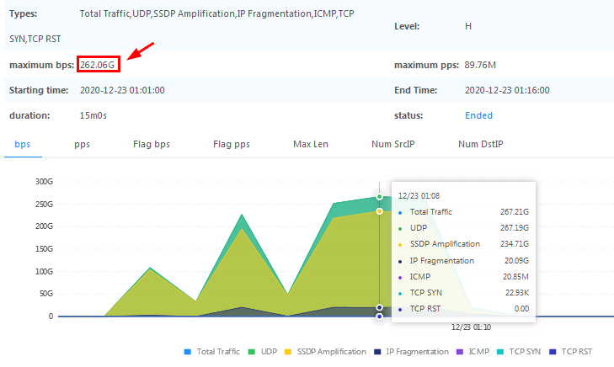The height and width of the screenshot is (367, 614).
Task: Show the Num DstIP tab
Action: [x=480, y=144]
